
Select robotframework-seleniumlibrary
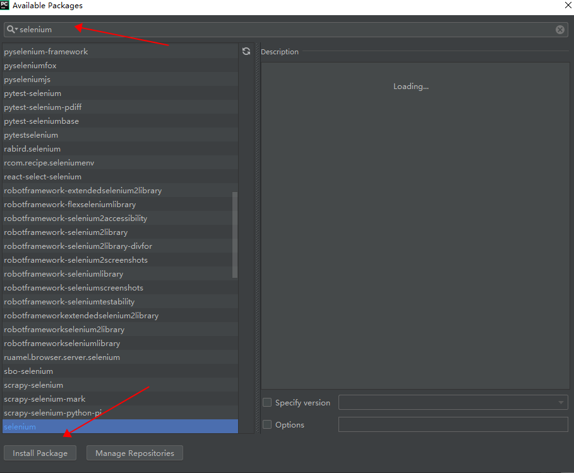click(120, 274)
